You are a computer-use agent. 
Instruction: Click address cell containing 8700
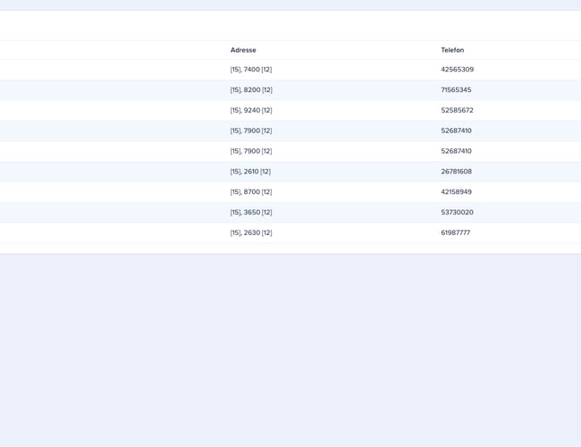click(x=251, y=192)
